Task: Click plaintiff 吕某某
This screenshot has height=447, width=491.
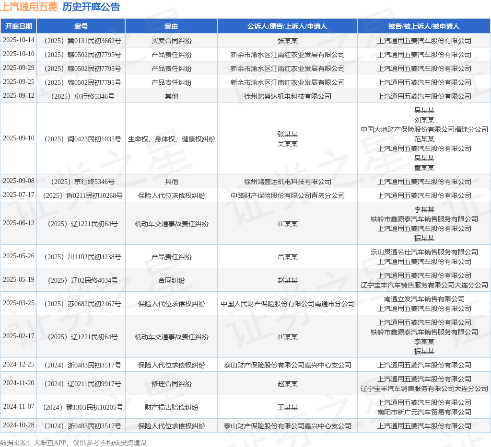Action: [288, 257]
